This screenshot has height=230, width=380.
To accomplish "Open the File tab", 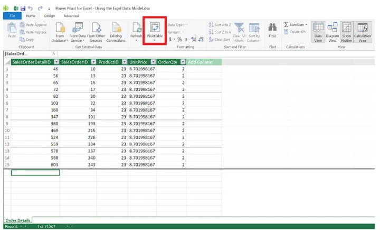I will point(12,16).
